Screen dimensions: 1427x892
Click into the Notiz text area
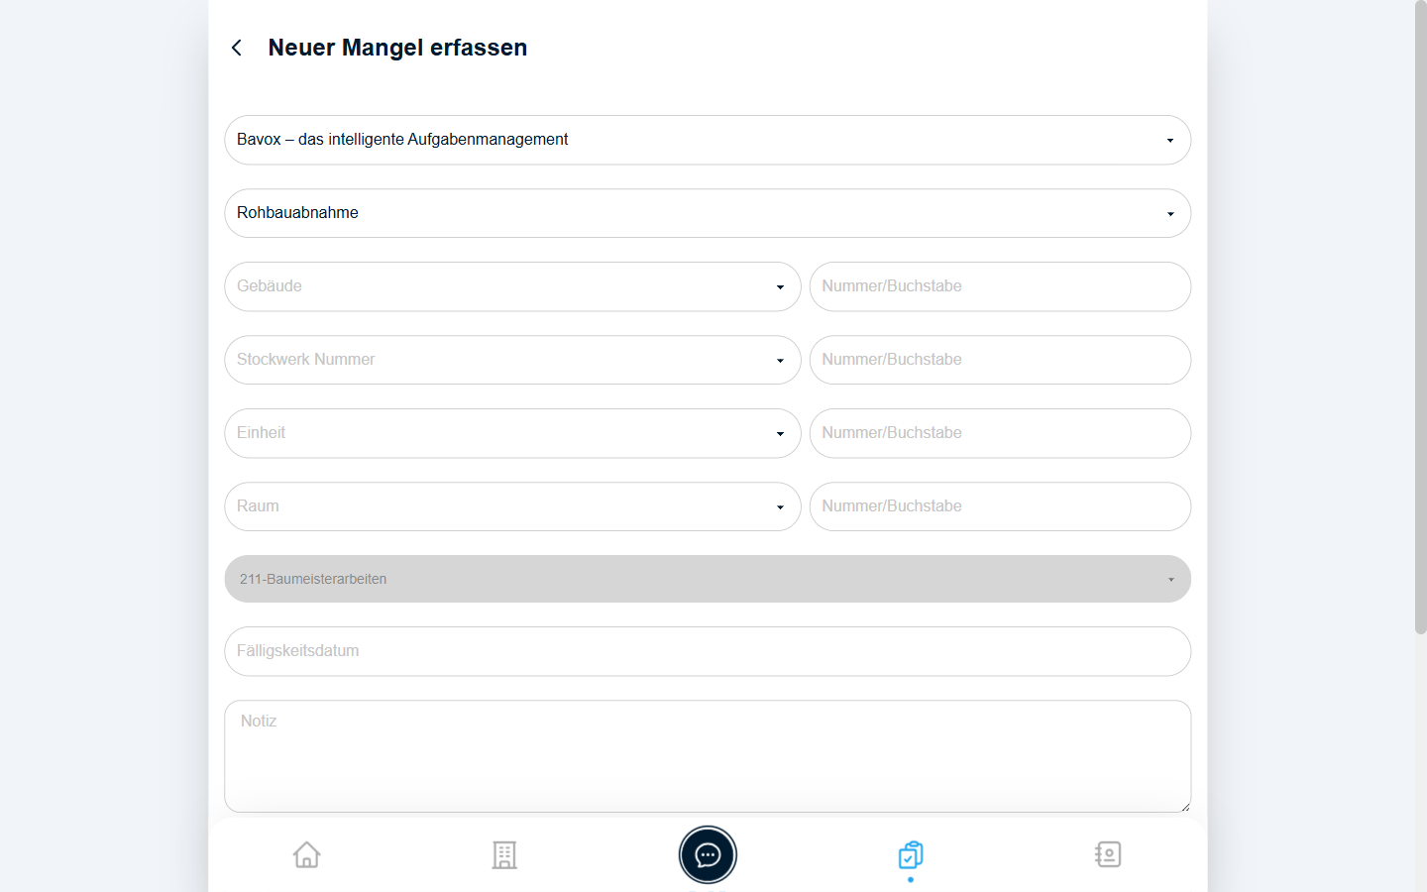point(708,756)
